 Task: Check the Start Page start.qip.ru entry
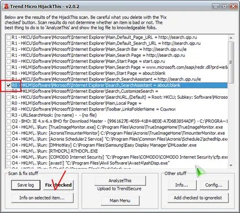tap(9, 61)
